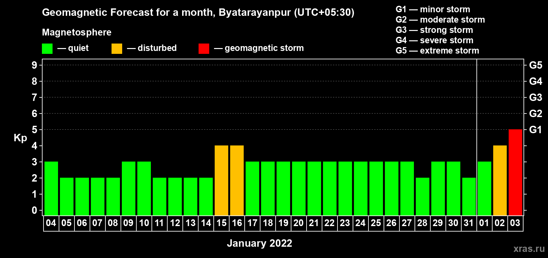548x258 pixels.
Task: Click the green bar for day 22
Action: pyautogui.click(x=330, y=188)
